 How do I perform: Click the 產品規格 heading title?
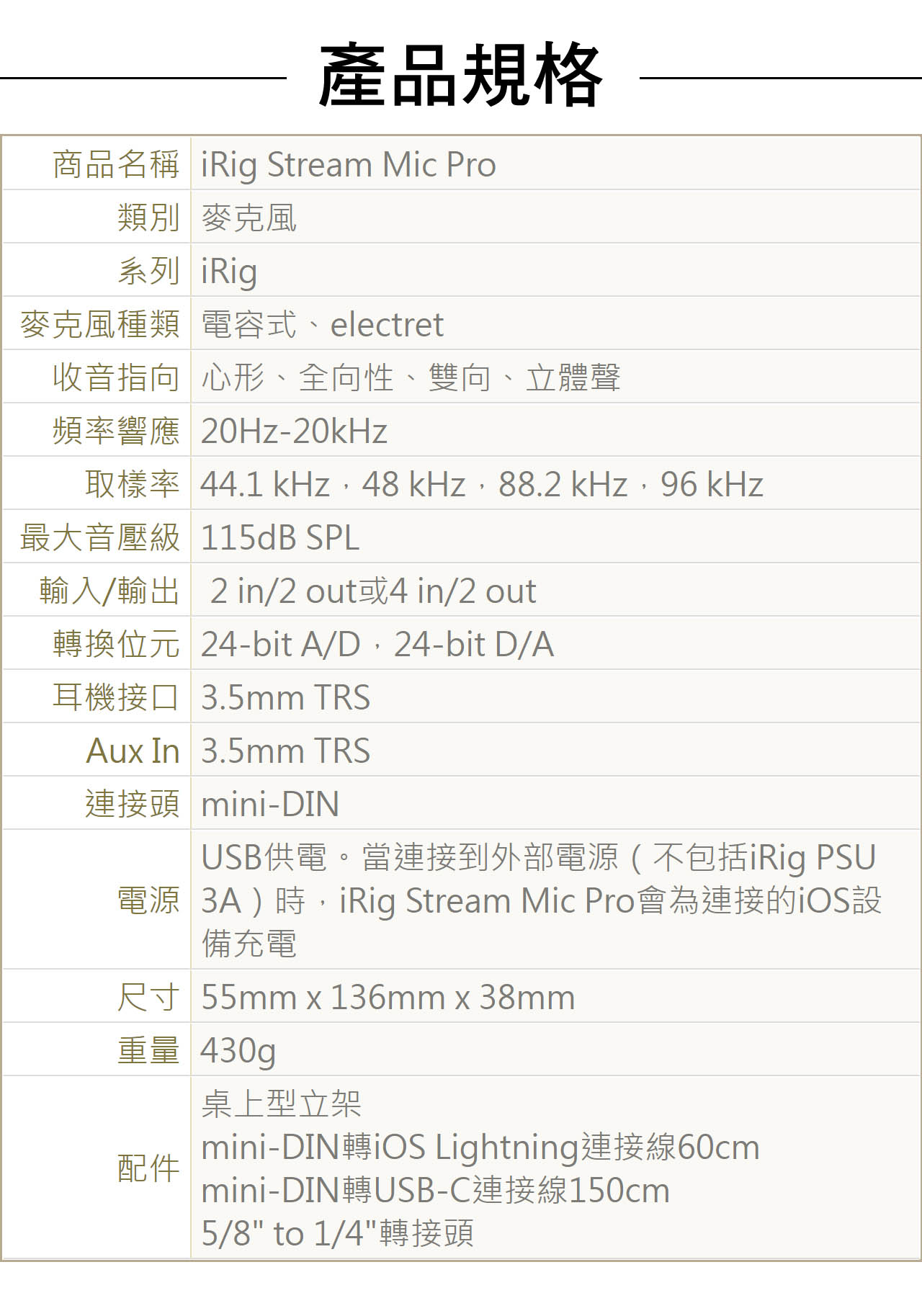460,76
